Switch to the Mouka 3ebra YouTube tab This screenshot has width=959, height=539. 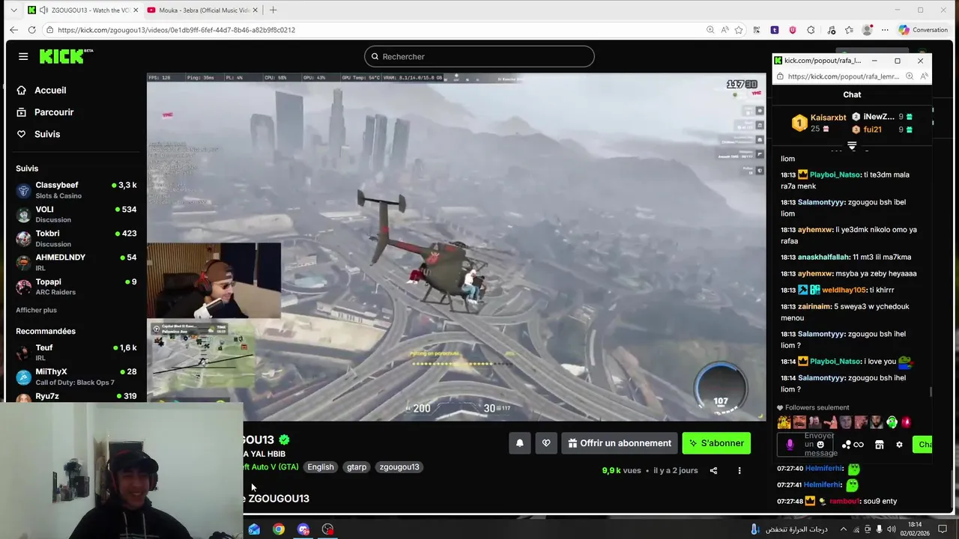click(202, 10)
